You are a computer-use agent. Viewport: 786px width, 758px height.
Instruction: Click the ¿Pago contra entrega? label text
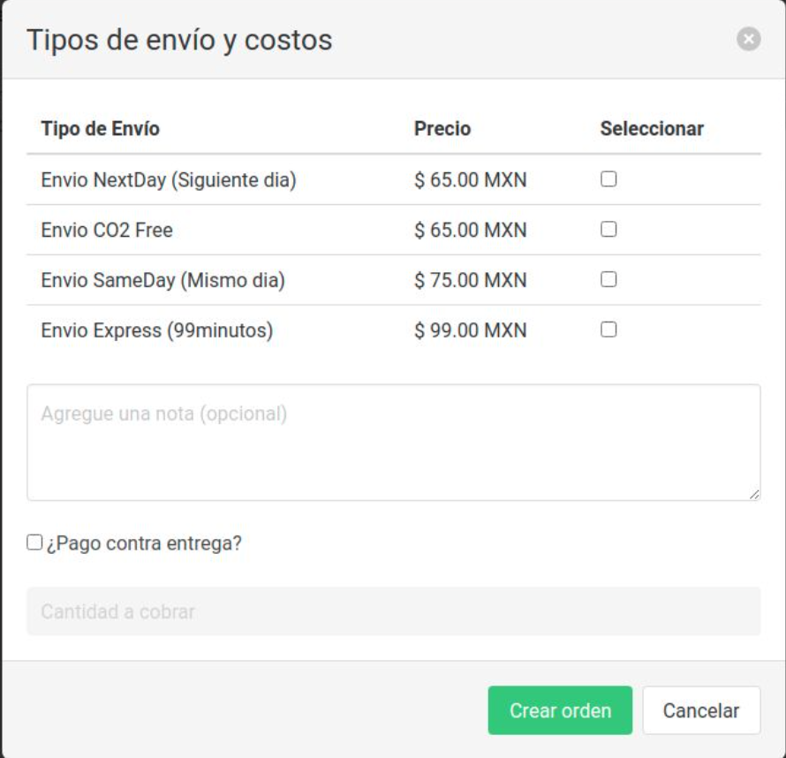(x=144, y=543)
